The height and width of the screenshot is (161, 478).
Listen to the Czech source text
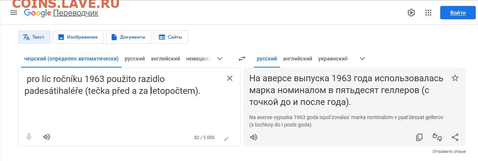coord(47,137)
